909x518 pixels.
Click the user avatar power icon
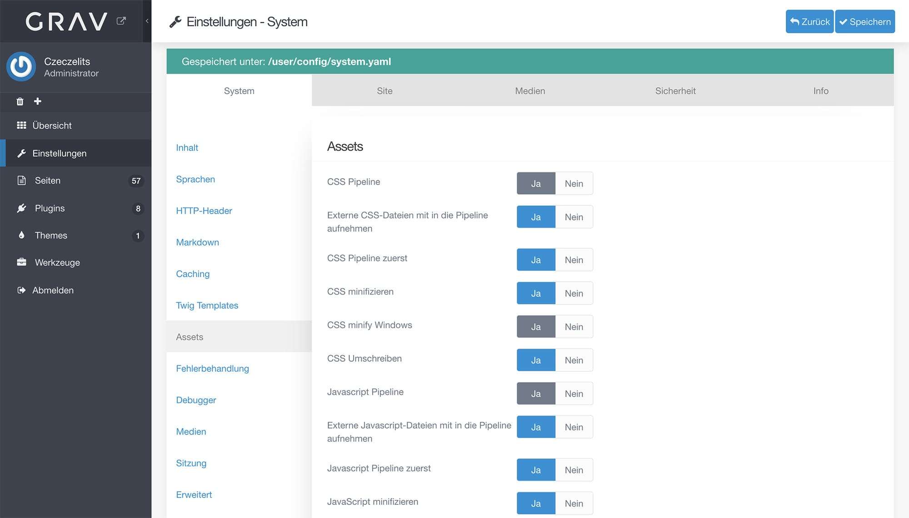21,67
